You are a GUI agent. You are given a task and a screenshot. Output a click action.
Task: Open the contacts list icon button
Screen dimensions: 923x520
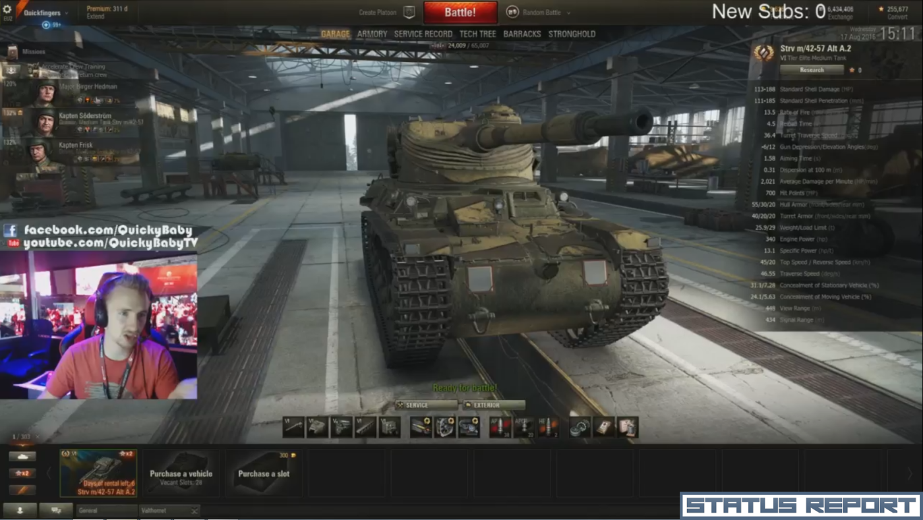pos(20,510)
